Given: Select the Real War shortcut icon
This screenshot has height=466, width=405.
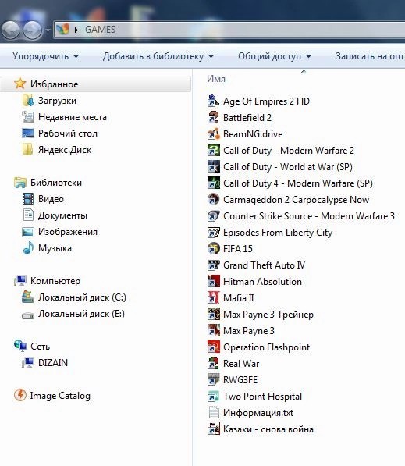Looking at the screenshot, I should click(213, 364).
